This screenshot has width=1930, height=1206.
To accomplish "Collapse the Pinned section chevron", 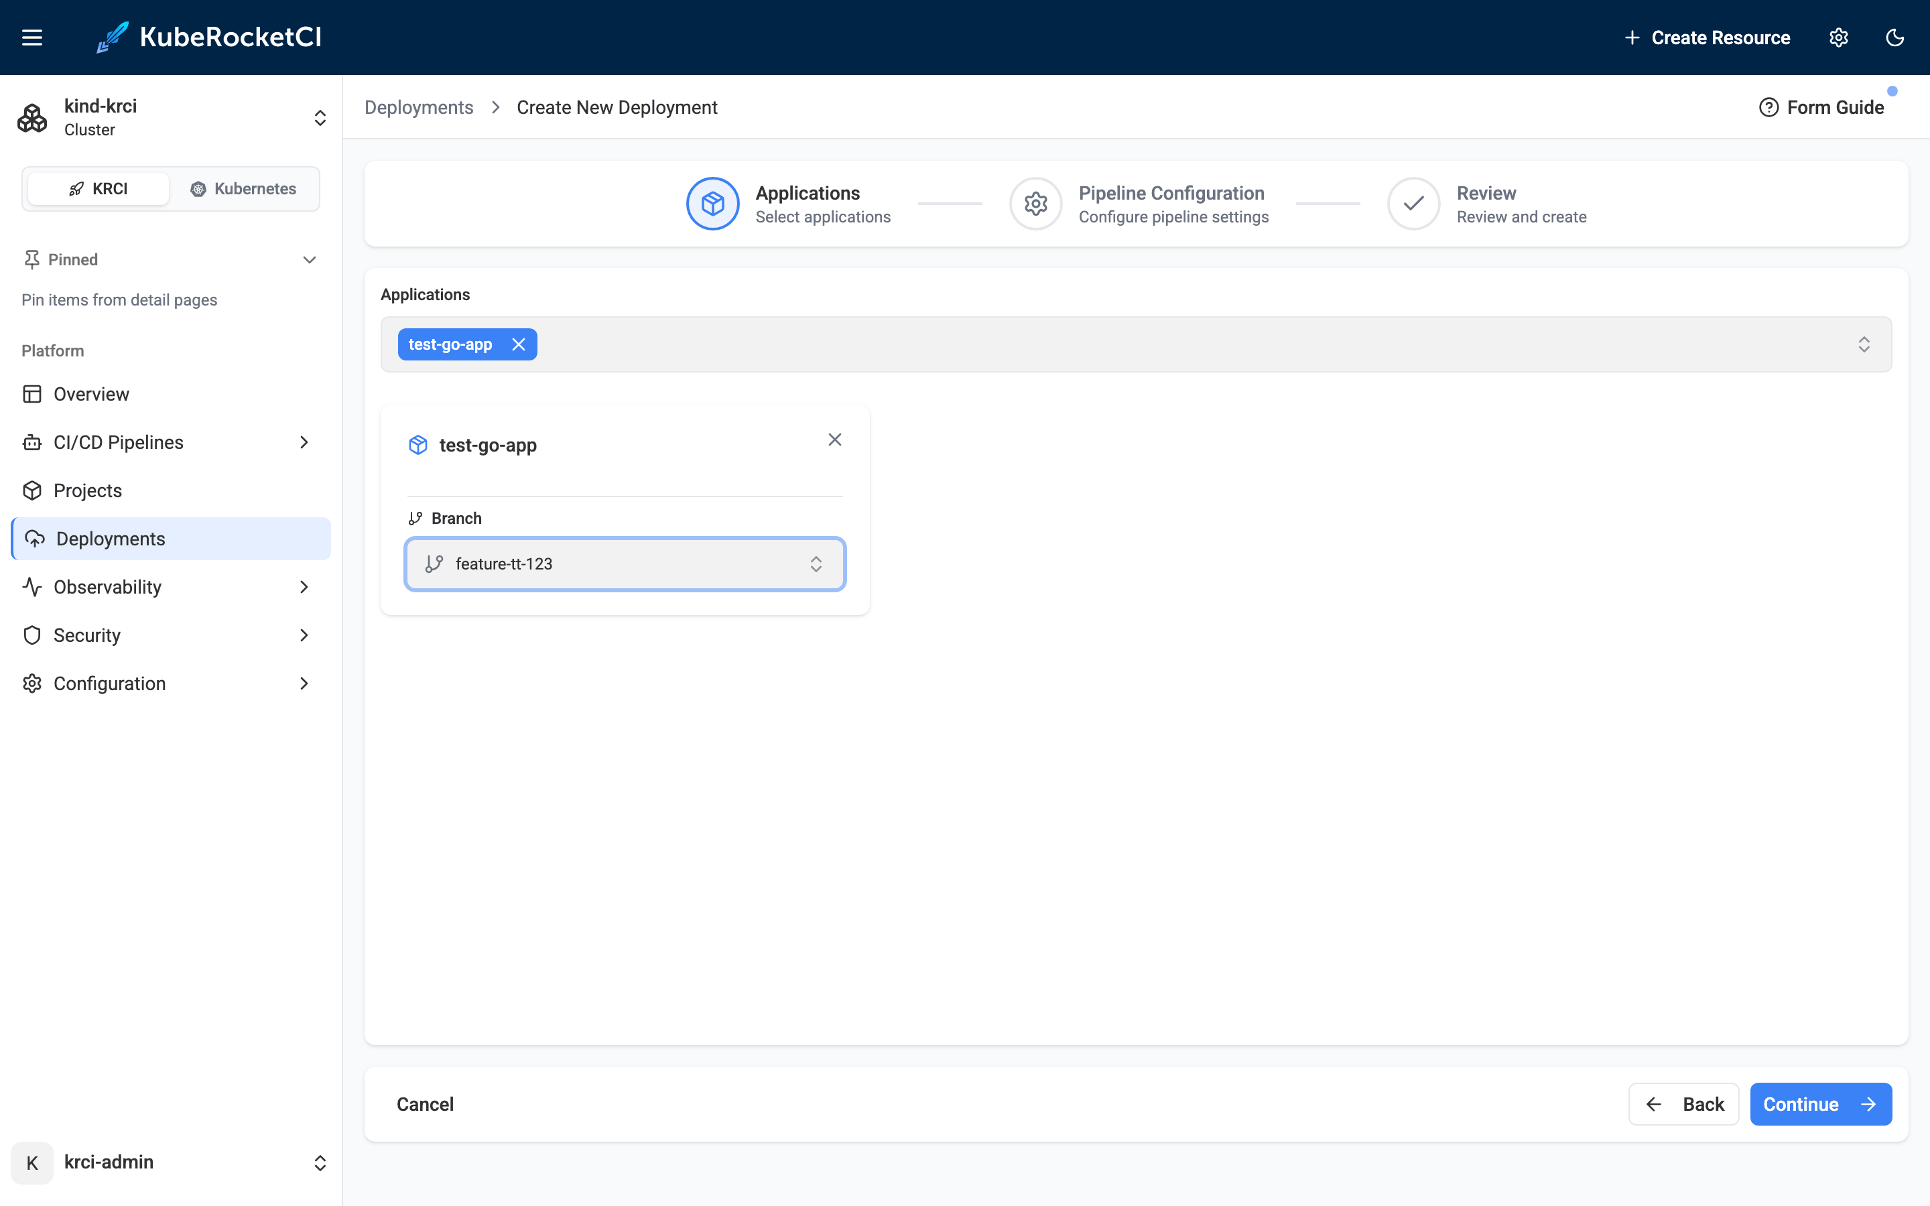I will coord(310,260).
